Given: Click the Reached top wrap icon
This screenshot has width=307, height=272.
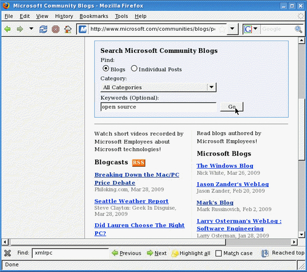Looking at the screenshot, I should [x=265, y=253].
